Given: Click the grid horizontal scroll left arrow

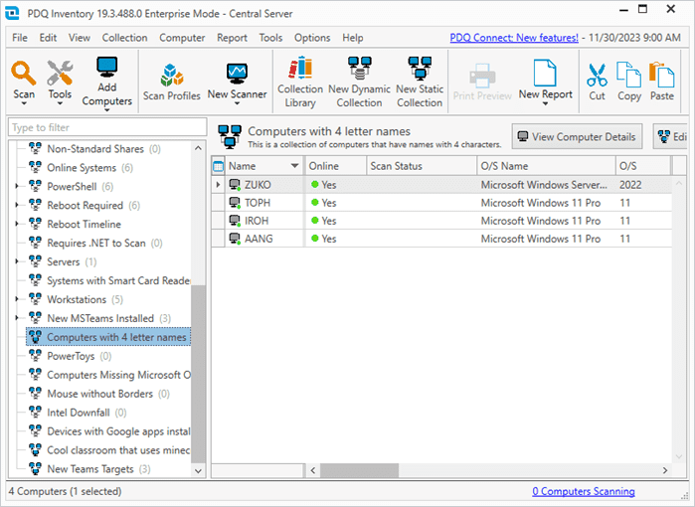Looking at the screenshot, I should pyautogui.click(x=313, y=470).
